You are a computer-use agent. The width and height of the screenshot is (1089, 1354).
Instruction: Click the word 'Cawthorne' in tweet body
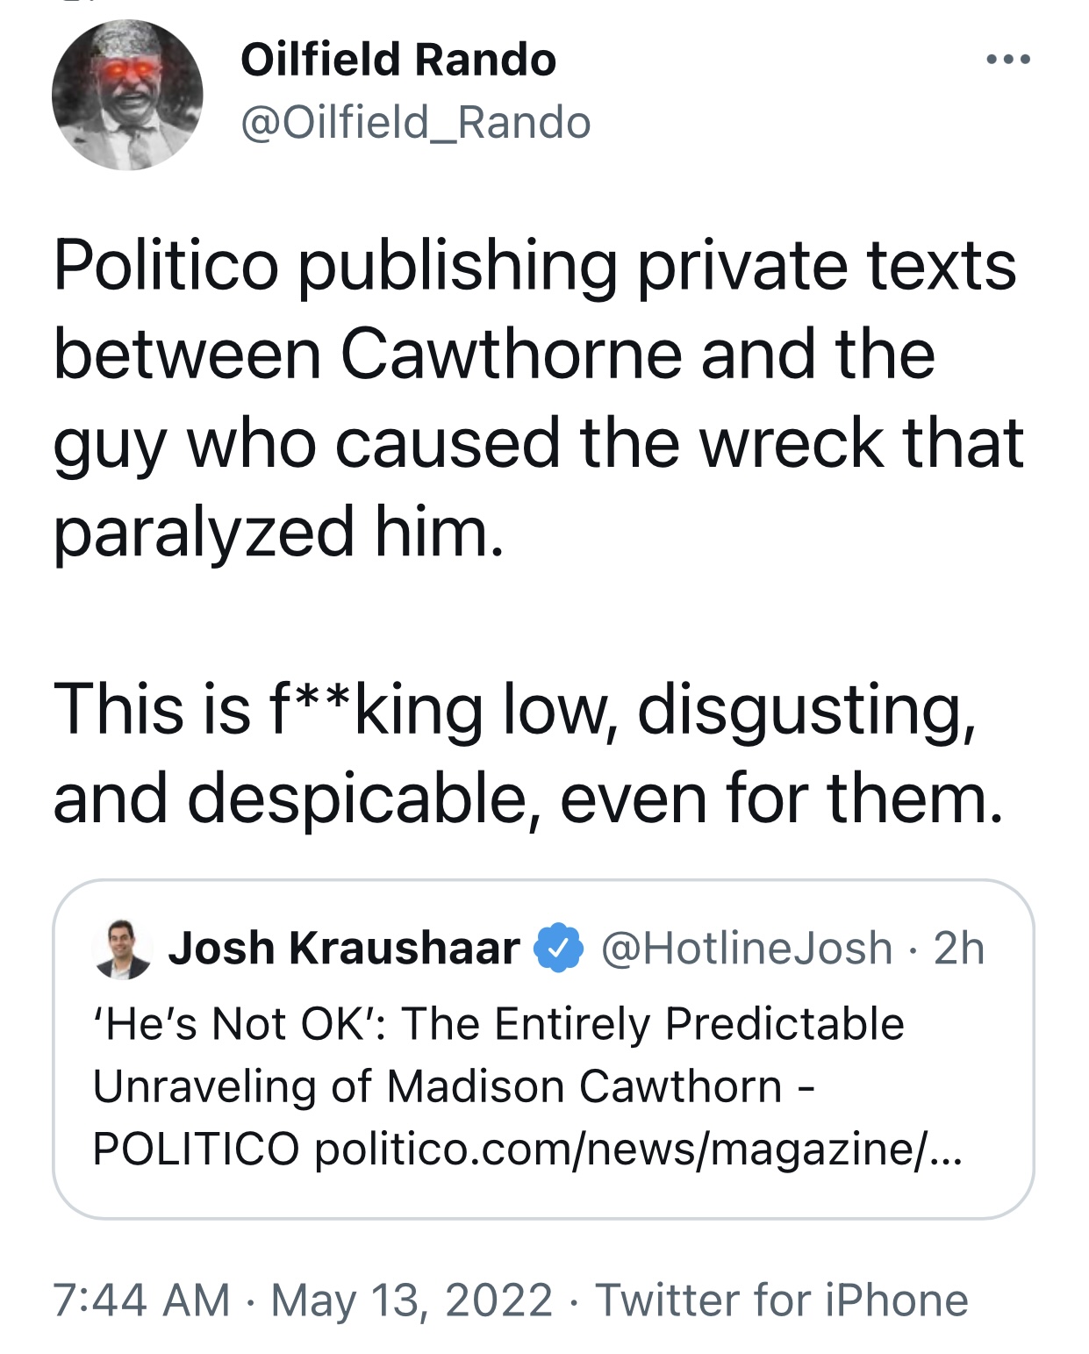click(511, 354)
